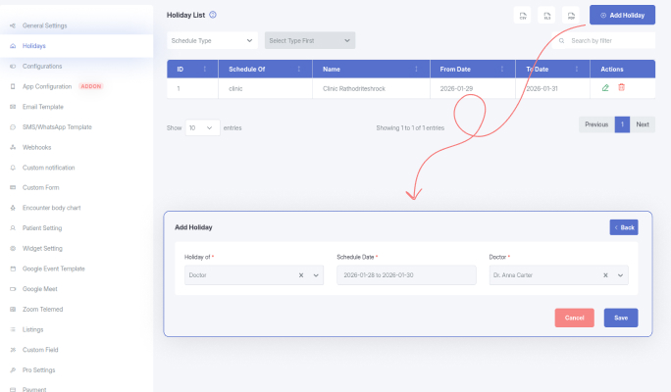Open the Schedule Type dropdown
This screenshot has width=671, height=392.
tap(212, 40)
